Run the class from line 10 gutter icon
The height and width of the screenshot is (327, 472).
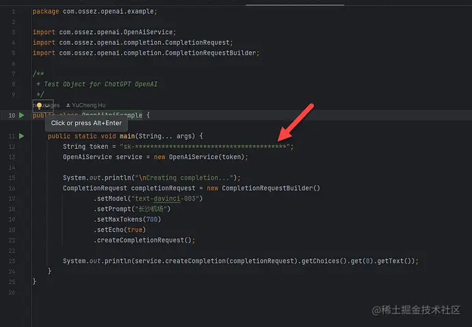tap(21, 115)
